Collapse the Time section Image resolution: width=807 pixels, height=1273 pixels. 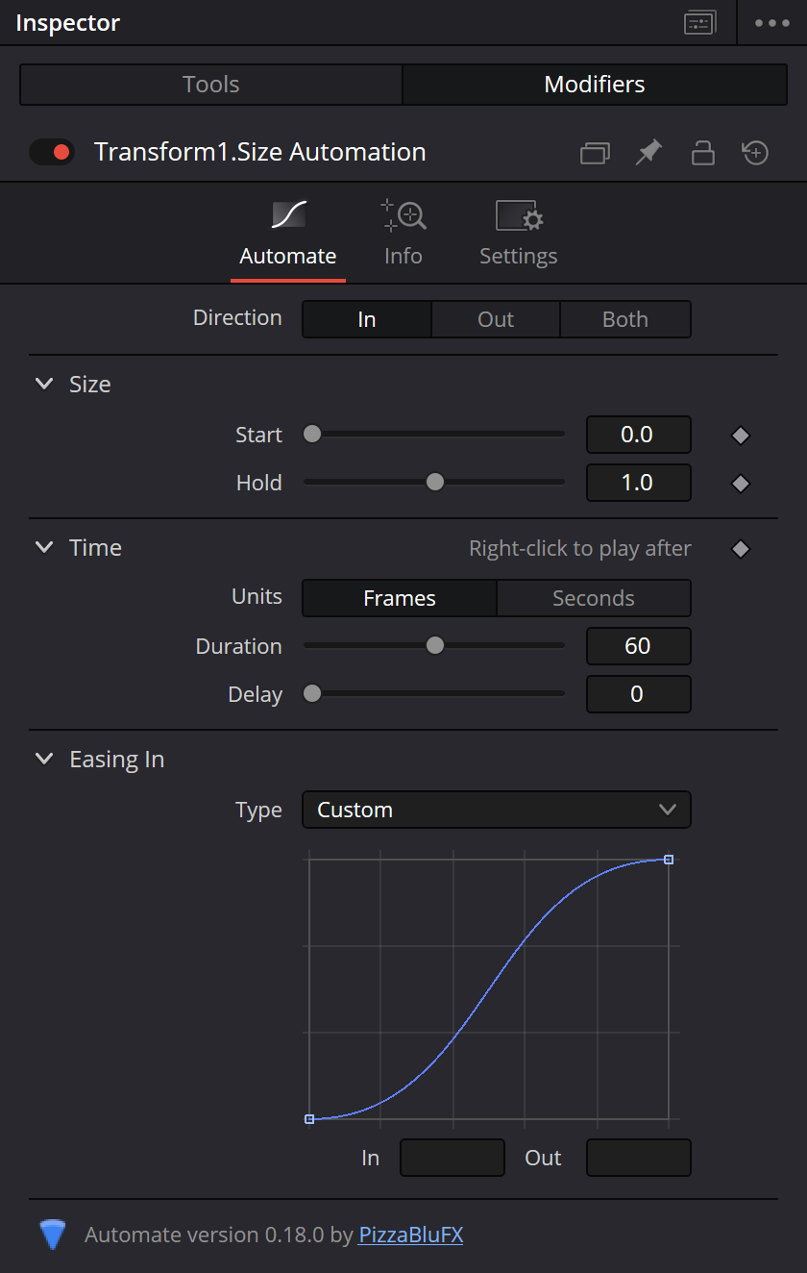[x=44, y=547]
